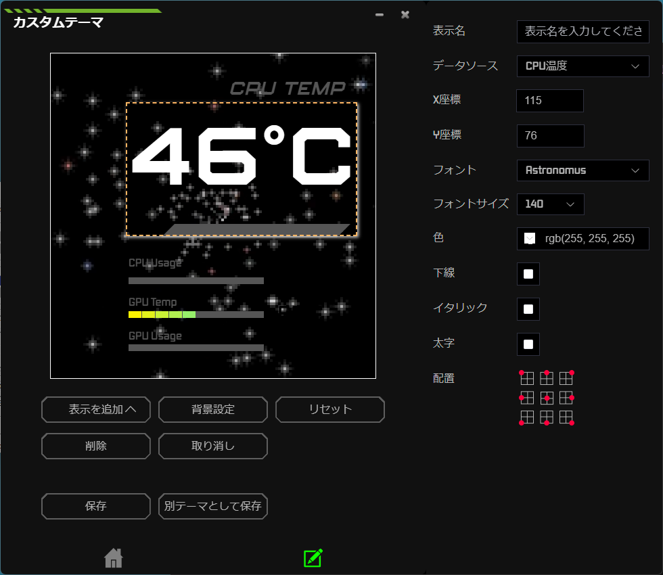Screen dimensions: 663x575
Task: Choose bottom-right alignment icon under 配置
Action: (x=566, y=418)
